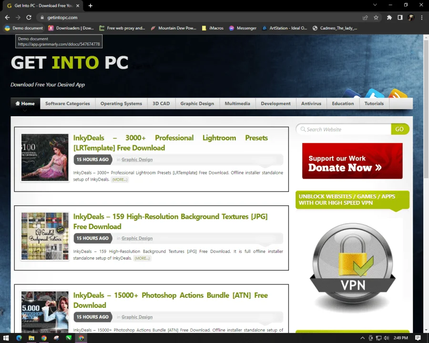Click the orange RSS feed icon
The image size is (429, 343).
click(398, 94)
